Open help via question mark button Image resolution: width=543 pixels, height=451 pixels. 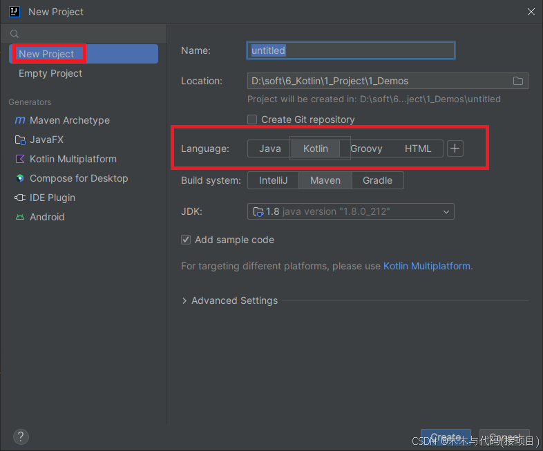pos(21,436)
